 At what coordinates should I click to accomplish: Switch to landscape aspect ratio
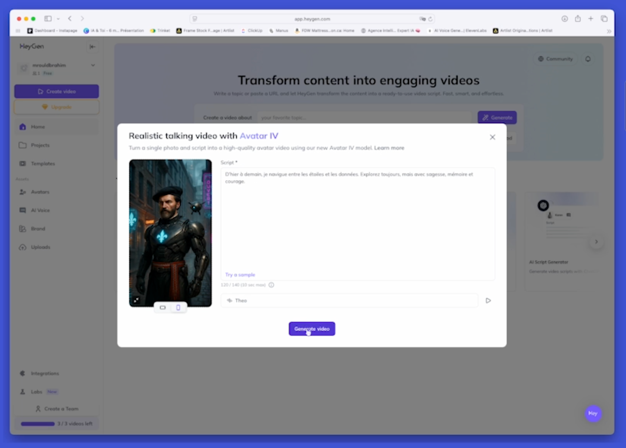tap(163, 307)
